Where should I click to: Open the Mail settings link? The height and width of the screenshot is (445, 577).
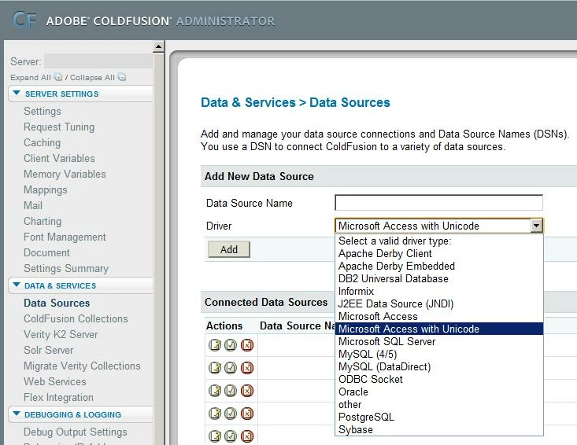(33, 205)
